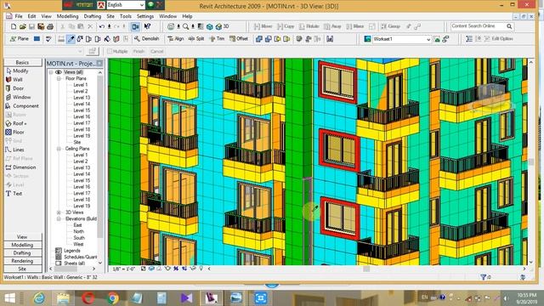The image size is (544, 306).
Task: Select the Text tool in Basics
Action: point(14,194)
